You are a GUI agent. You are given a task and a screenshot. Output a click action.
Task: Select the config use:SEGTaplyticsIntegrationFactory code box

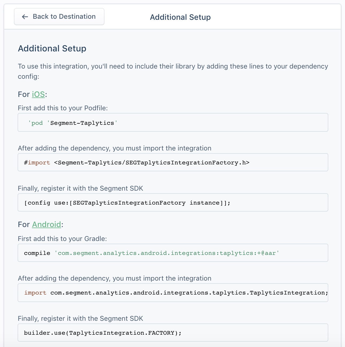[x=173, y=203]
